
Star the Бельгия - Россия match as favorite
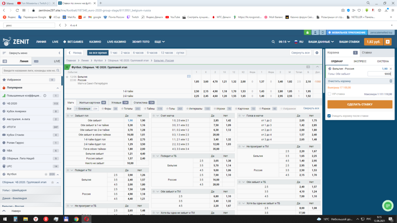click(67, 77)
